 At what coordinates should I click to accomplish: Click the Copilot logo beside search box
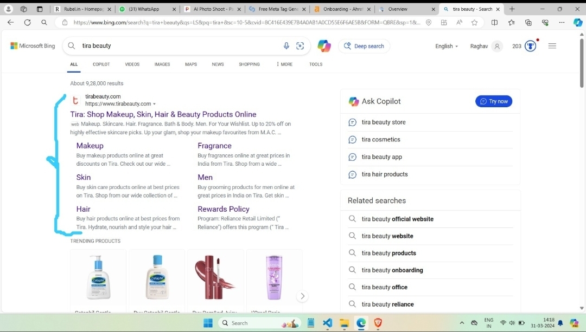[324, 46]
